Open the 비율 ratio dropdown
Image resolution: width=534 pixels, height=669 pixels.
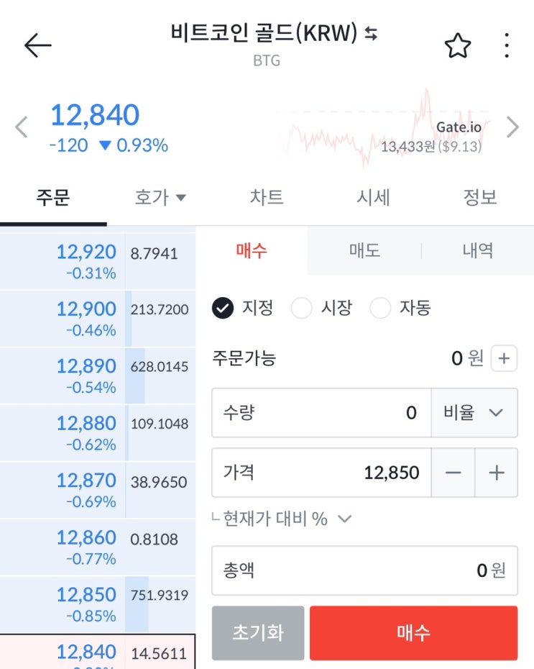(474, 413)
